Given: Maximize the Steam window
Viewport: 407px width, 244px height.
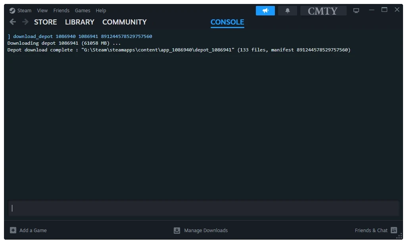Looking at the screenshot, I should coord(384,10).
